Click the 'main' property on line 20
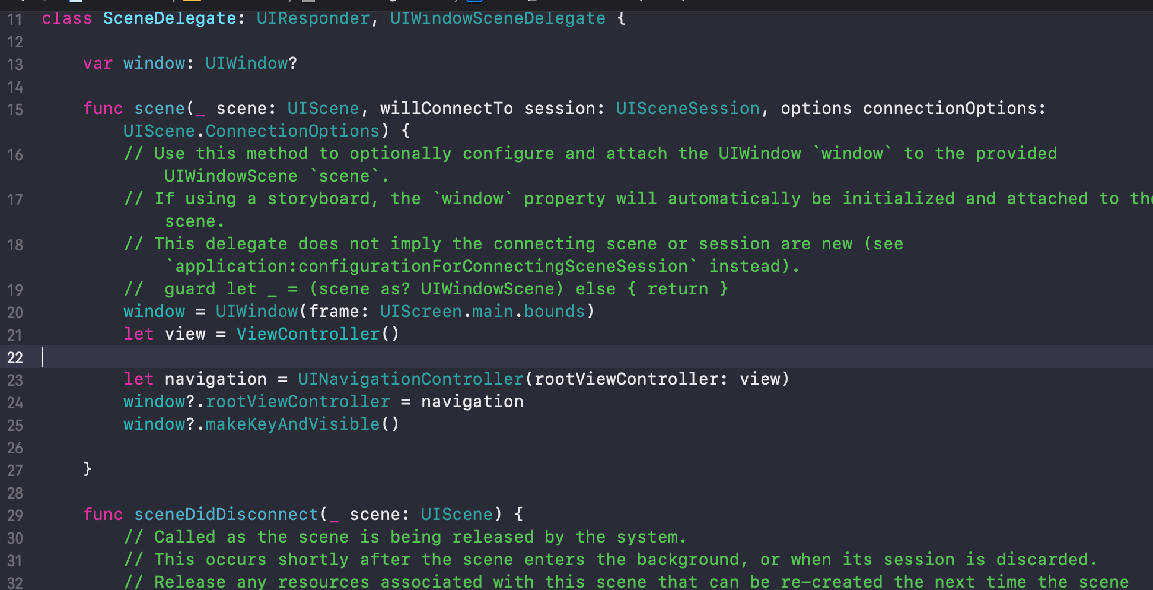Image resolution: width=1153 pixels, height=590 pixels. click(x=493, y=312)
